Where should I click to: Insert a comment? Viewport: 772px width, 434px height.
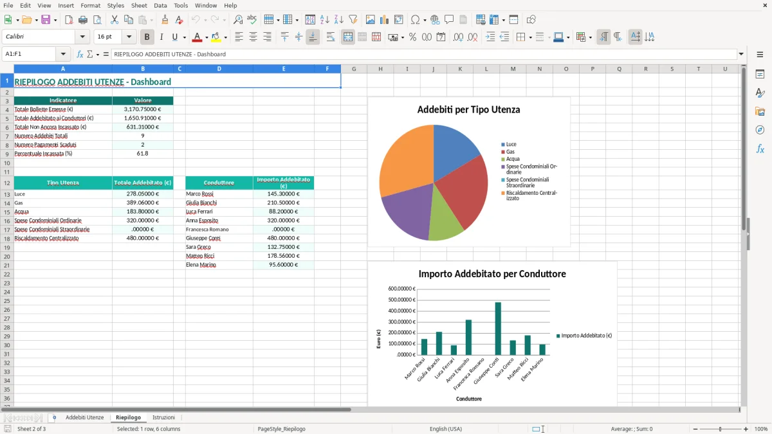pyautogui.click(x=449, y=20)
